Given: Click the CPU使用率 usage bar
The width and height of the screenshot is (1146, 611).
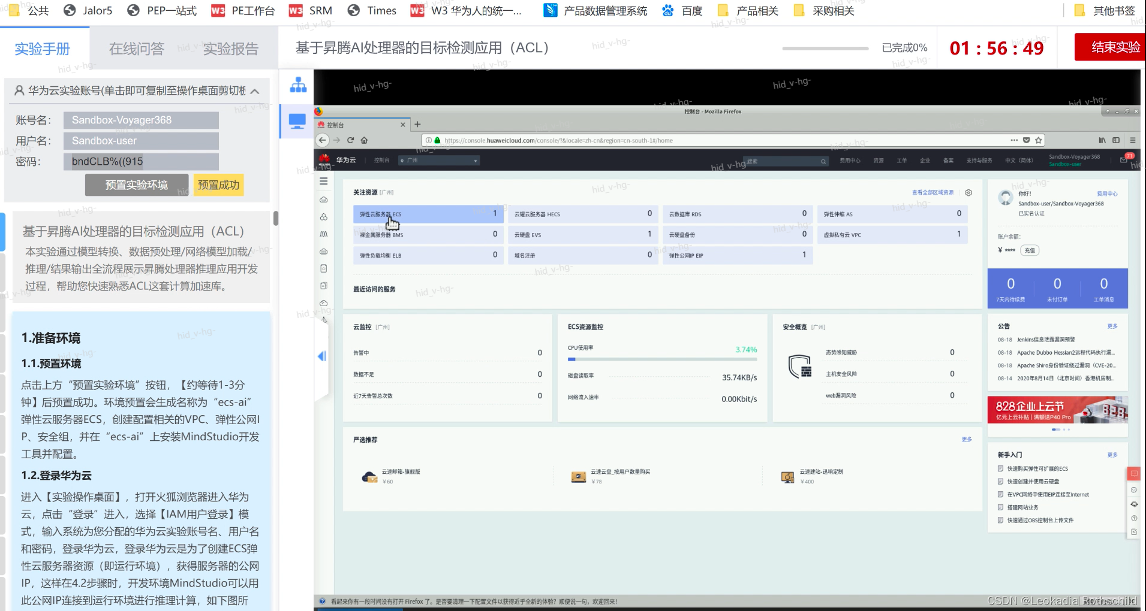Looking at the screenshot, I should pyautogui.click(x=662, y=359).
